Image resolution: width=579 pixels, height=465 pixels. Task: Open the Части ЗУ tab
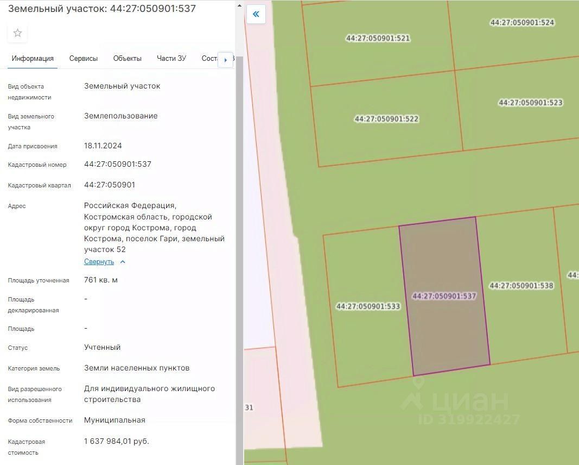(171, 59)
